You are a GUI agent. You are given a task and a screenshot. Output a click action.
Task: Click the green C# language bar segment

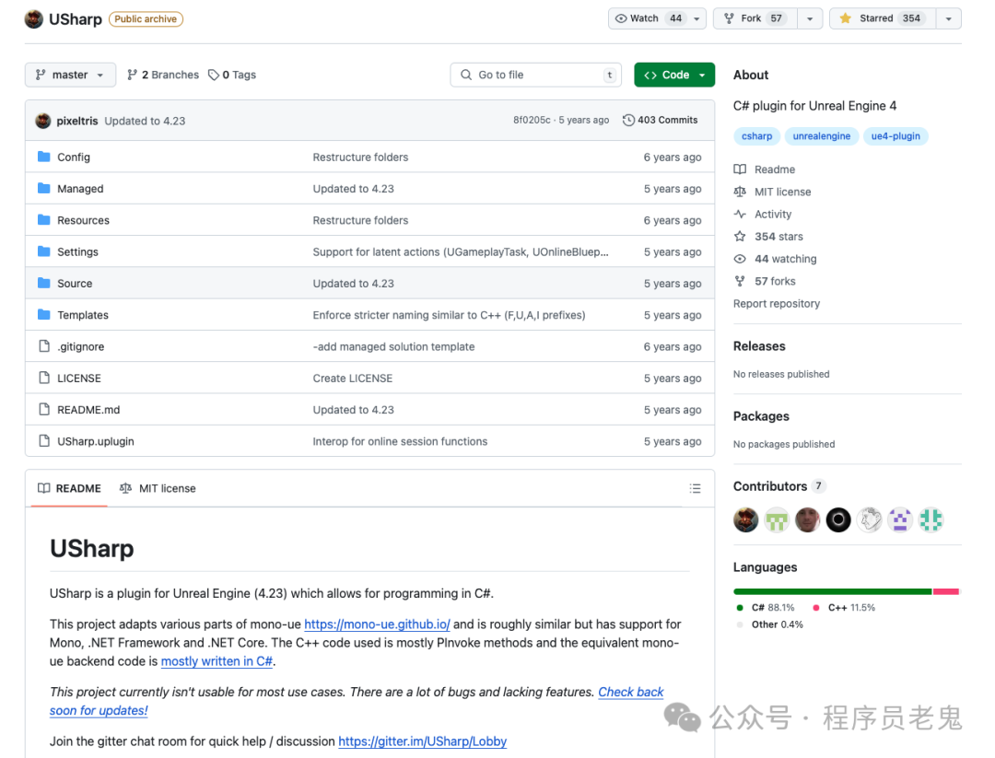pos(833,592)
